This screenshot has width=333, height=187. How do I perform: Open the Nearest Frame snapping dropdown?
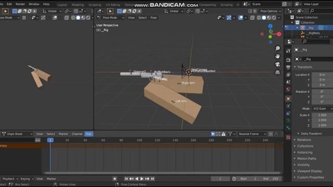pos(252,134)
